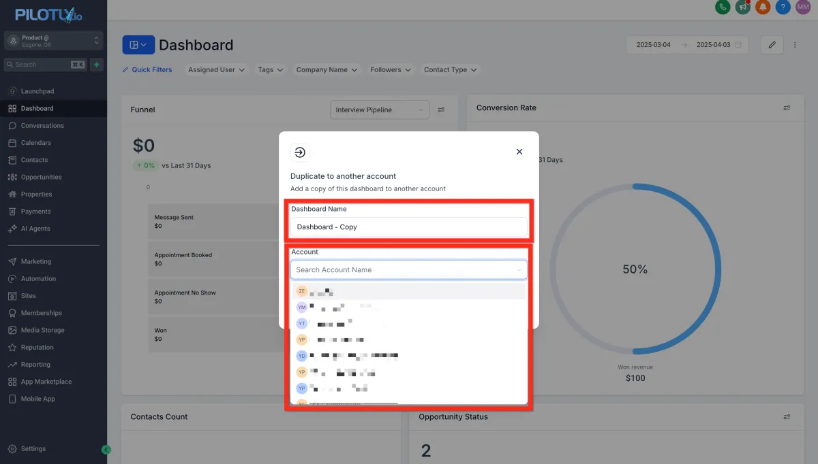Select the YD account in list
This screenshot has height=464, width=818.
pyautogui.click(x=409, y=356)
